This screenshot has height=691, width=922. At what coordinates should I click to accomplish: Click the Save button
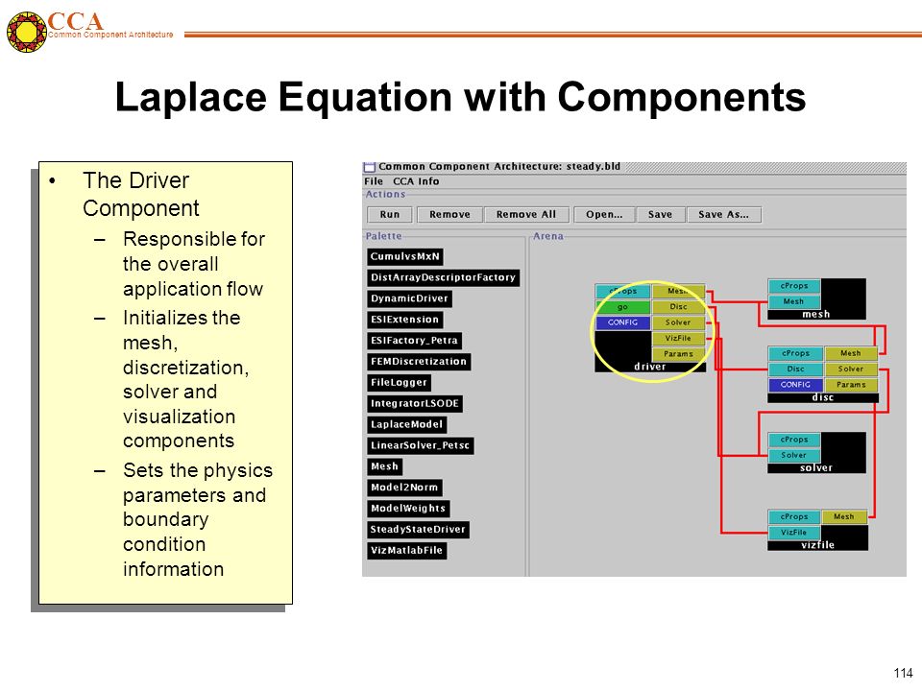(660, 214)
